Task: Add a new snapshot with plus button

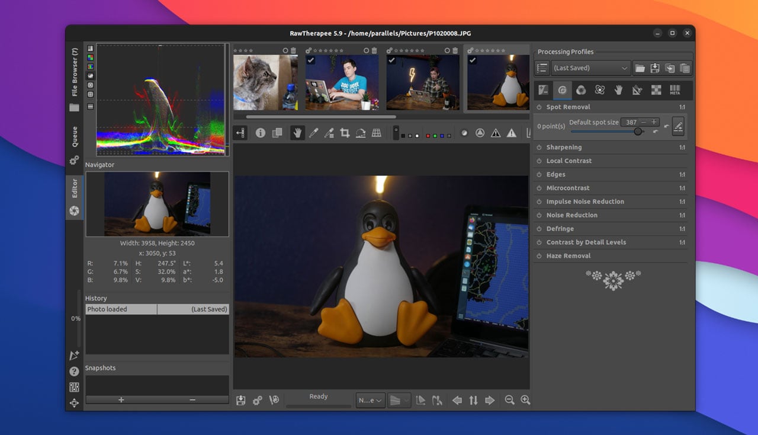Action: [x=121, y=400]
